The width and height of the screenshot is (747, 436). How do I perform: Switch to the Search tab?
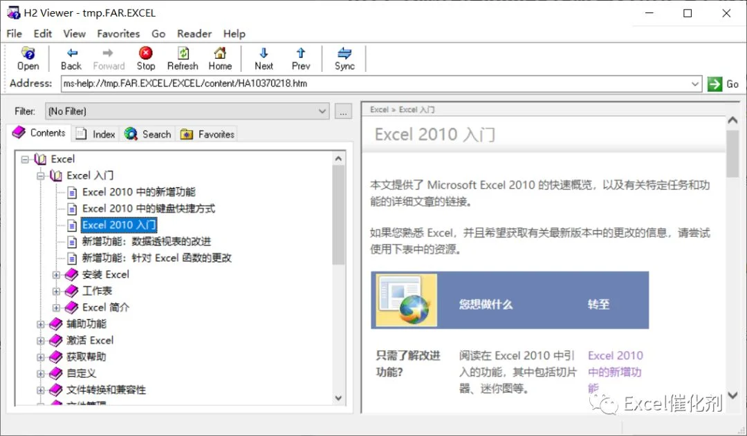148,134
